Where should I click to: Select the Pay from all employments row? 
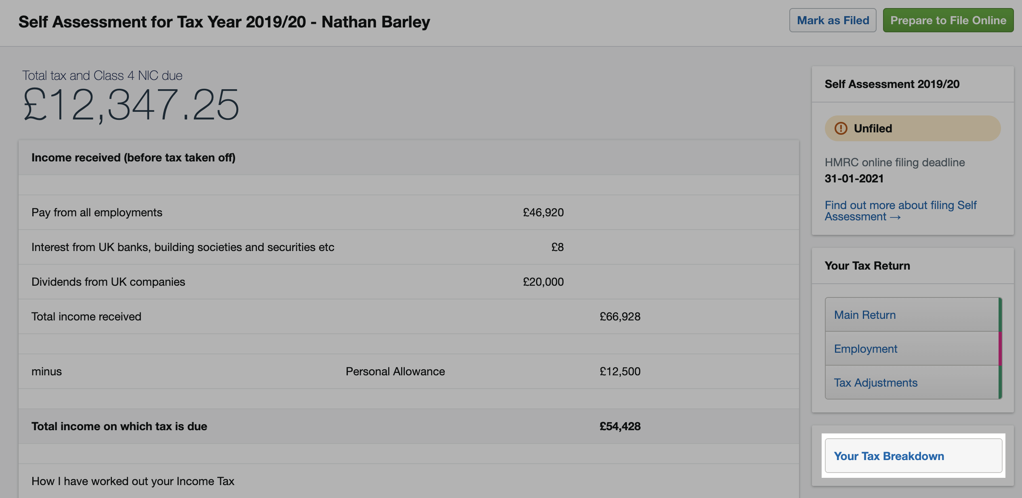pos(97,213)
